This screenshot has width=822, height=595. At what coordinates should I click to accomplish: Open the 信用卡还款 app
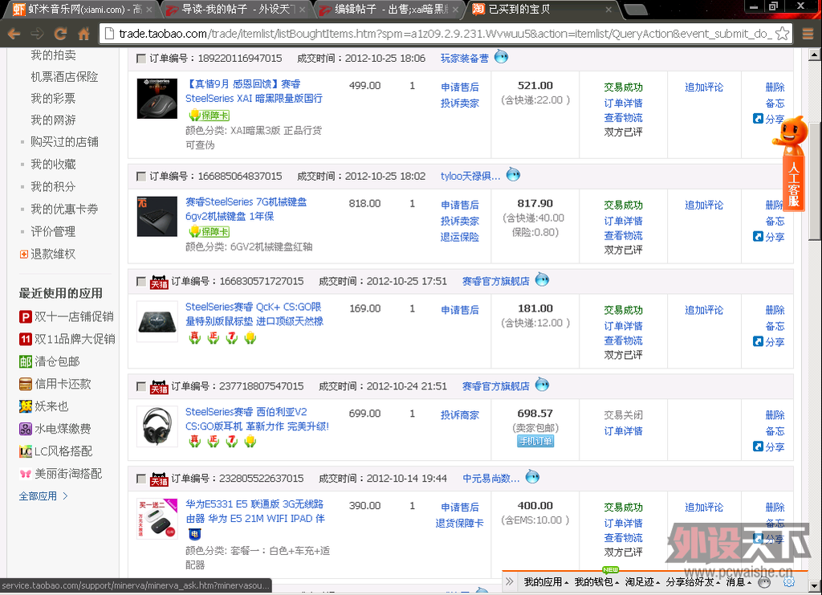[55, 385]
